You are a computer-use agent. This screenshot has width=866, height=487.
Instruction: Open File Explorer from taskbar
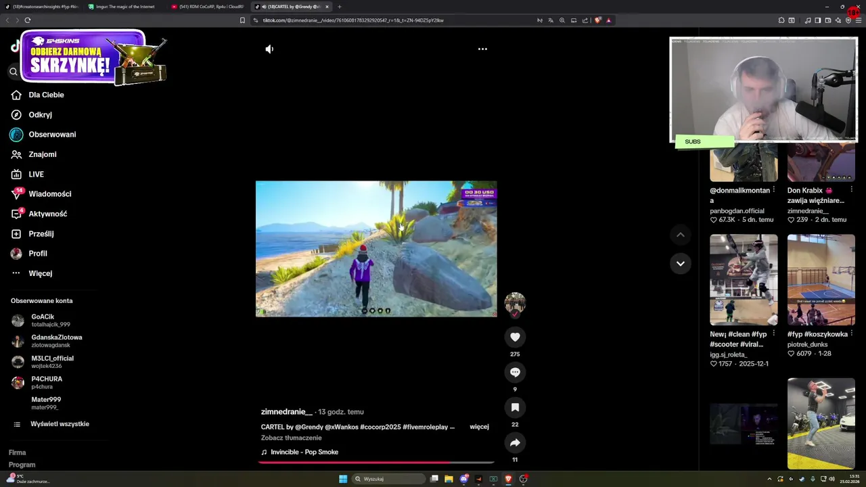coord(449,479)
